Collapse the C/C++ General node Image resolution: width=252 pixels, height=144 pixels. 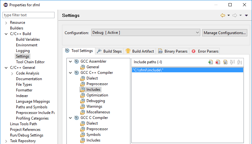(6, 68)
